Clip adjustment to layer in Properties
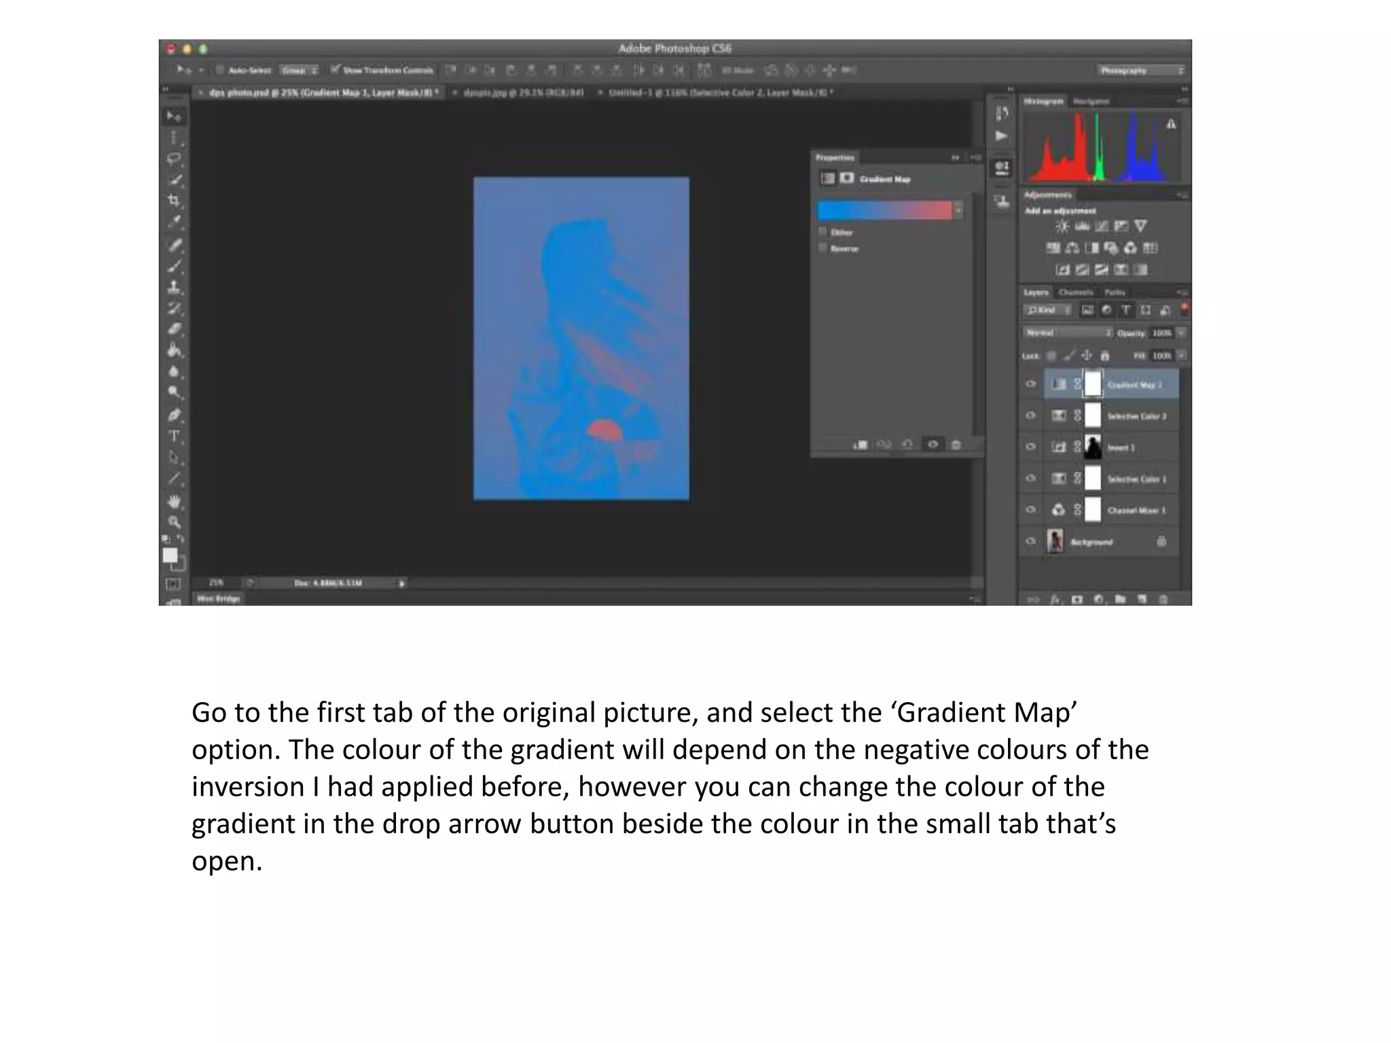This screenshot has height=1043, width=1391. 860,445
